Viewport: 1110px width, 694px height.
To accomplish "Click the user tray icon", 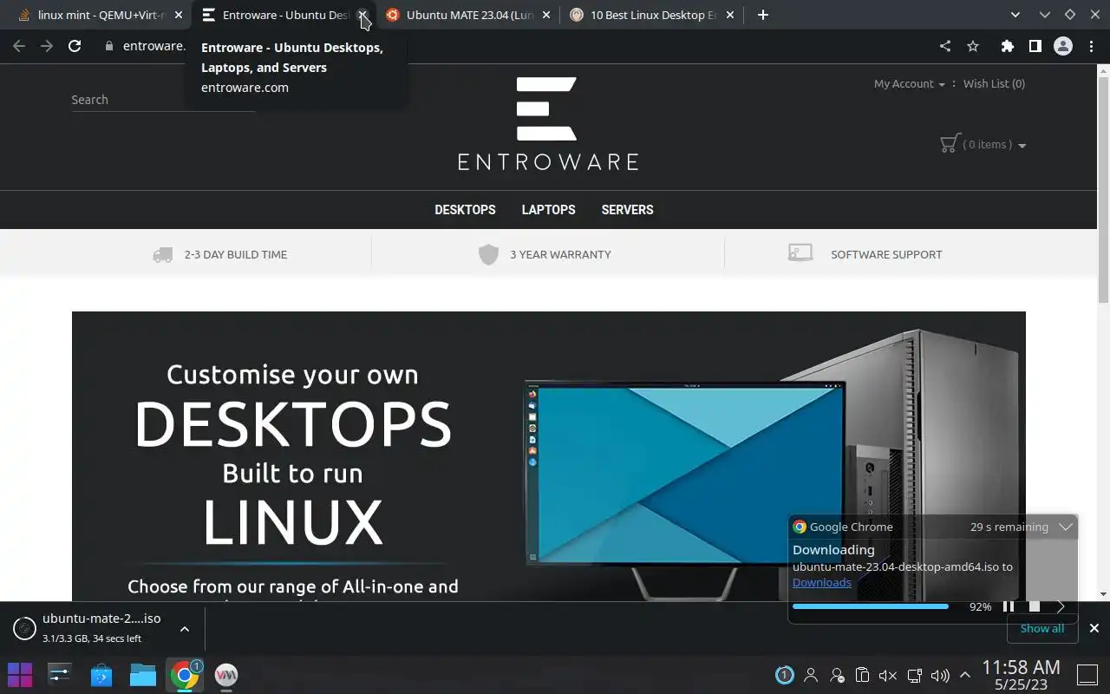I will (811, 675).
